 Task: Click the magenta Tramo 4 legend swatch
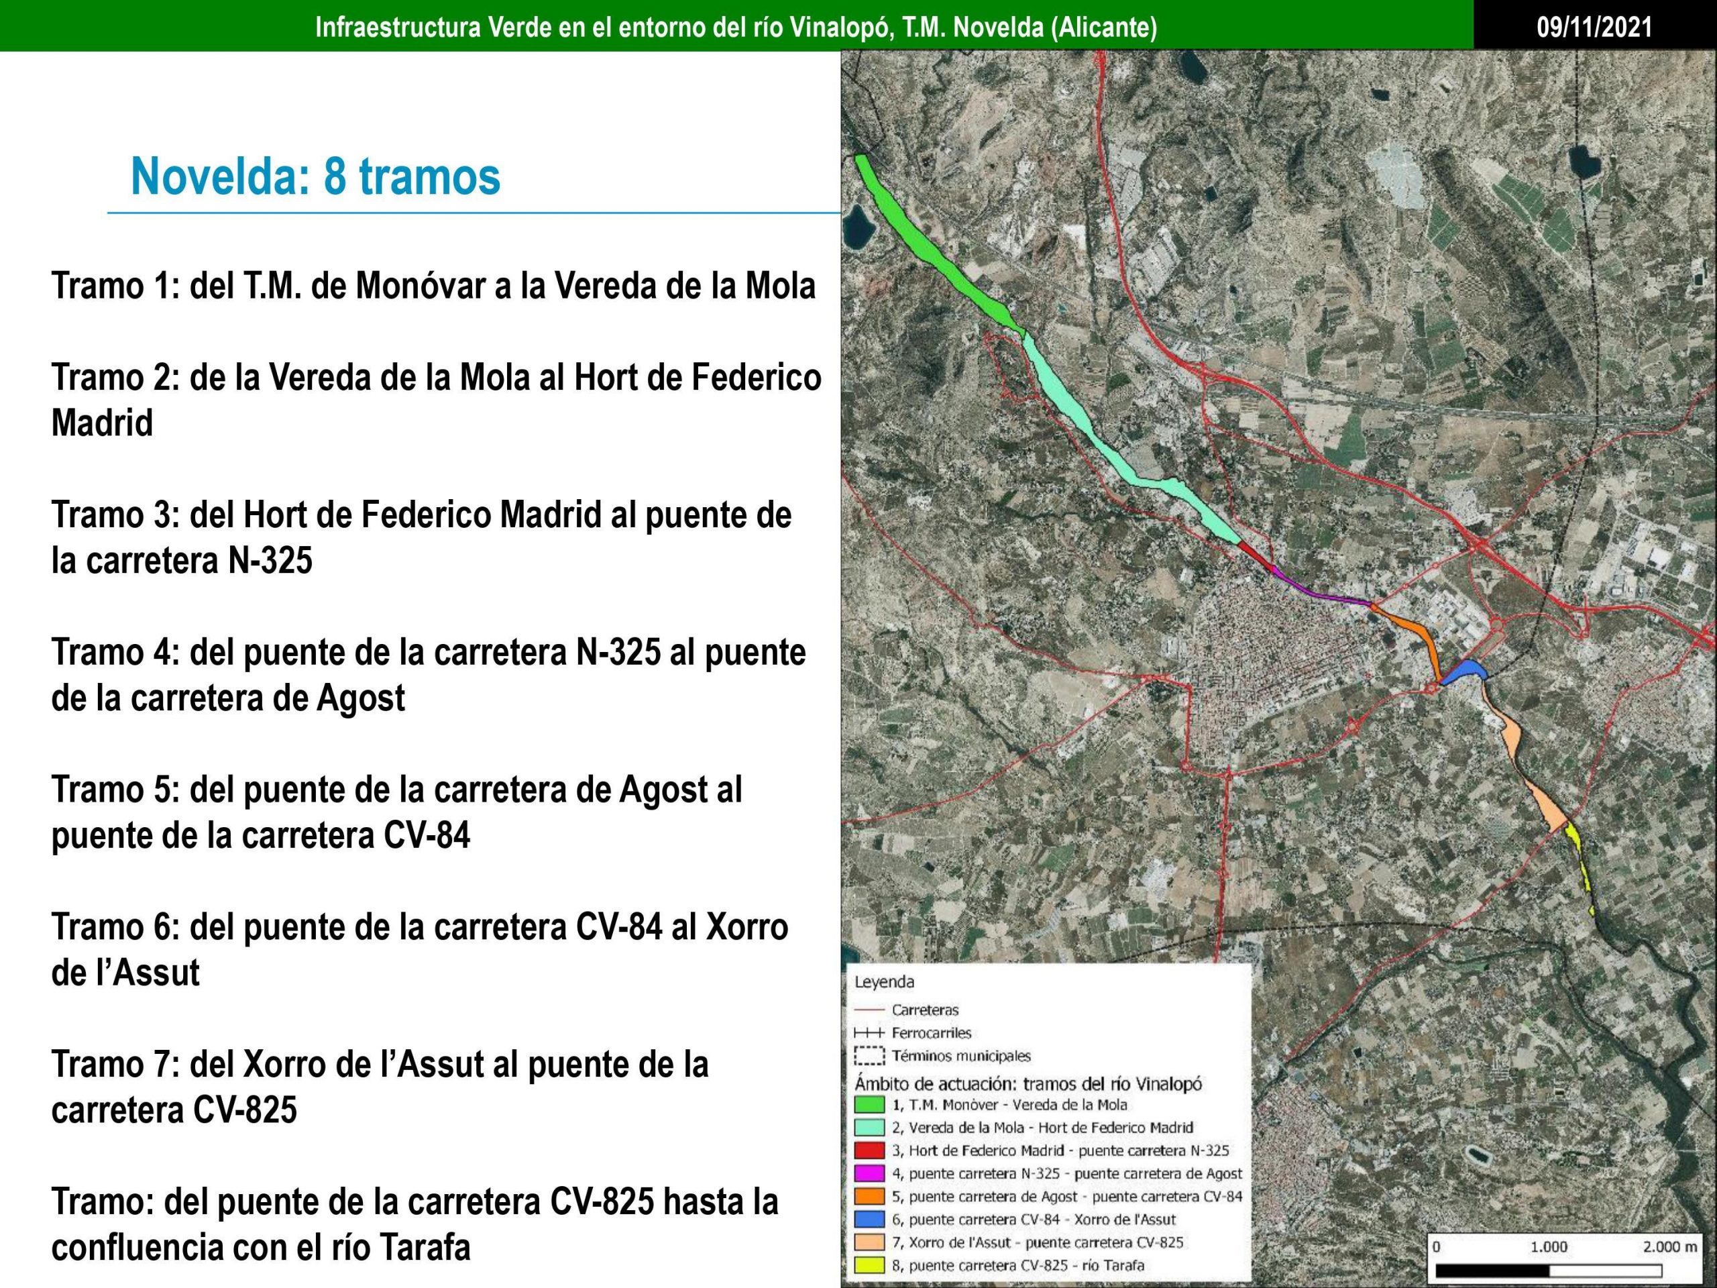pyautogui.click(x=869, y=1173)
